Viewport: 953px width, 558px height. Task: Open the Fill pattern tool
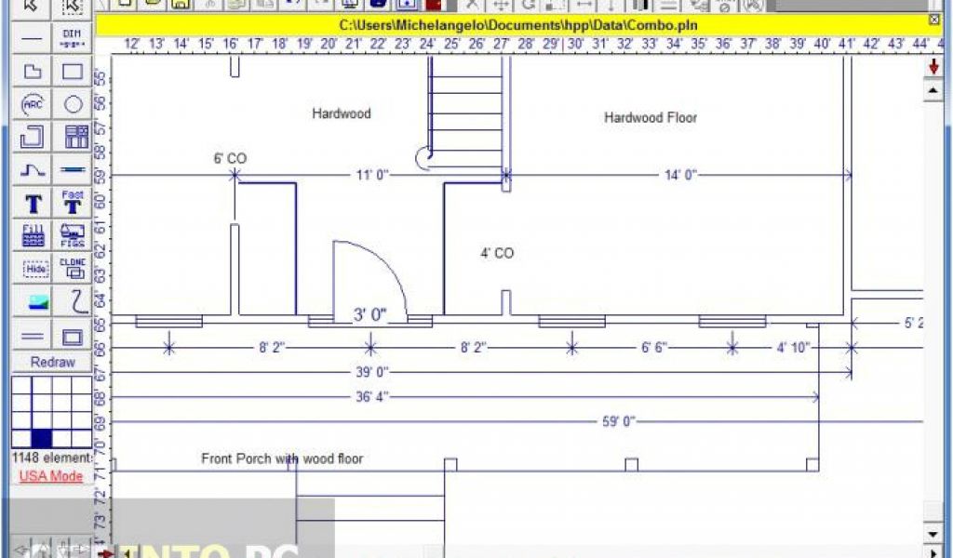click(33, 235)
